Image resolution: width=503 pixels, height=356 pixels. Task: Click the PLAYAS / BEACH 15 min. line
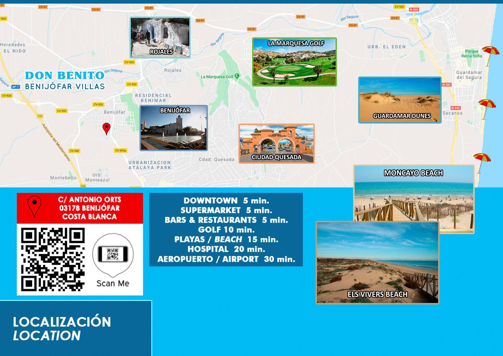pyautogui.click(x=226, y=240)
